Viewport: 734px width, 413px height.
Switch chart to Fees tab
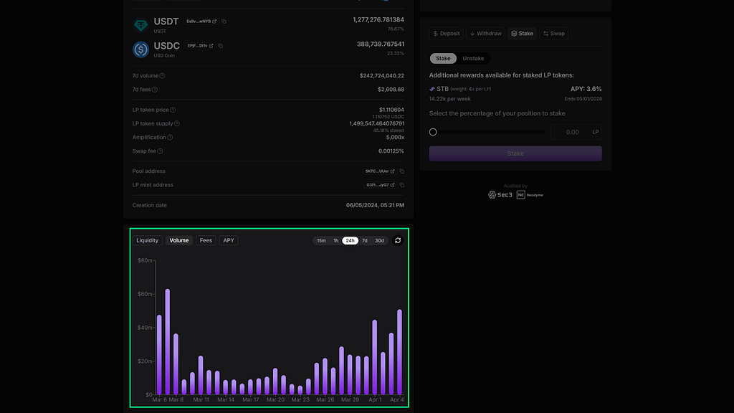206,240
